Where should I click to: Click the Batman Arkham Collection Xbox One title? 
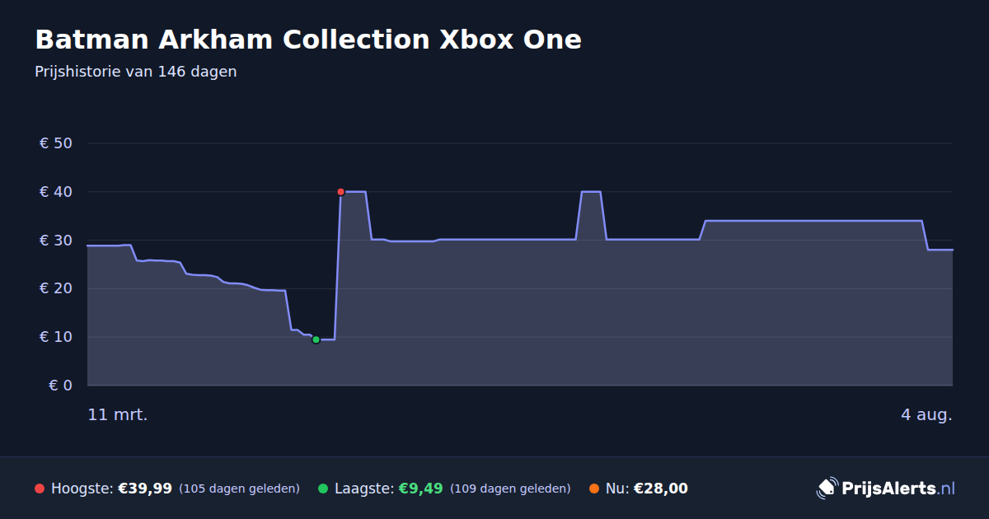click(308, 40)
